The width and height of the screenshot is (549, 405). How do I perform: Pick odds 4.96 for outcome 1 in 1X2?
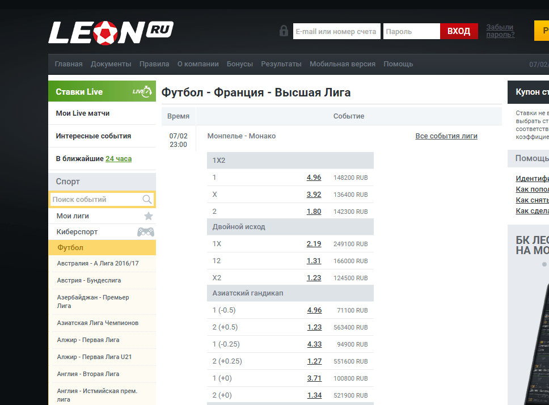(x=314, y=178)
